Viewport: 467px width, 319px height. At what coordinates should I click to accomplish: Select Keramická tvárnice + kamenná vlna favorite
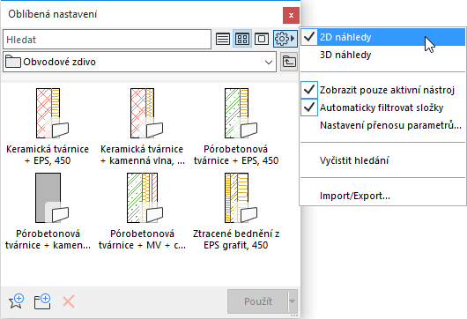click(x=142, y=127)
